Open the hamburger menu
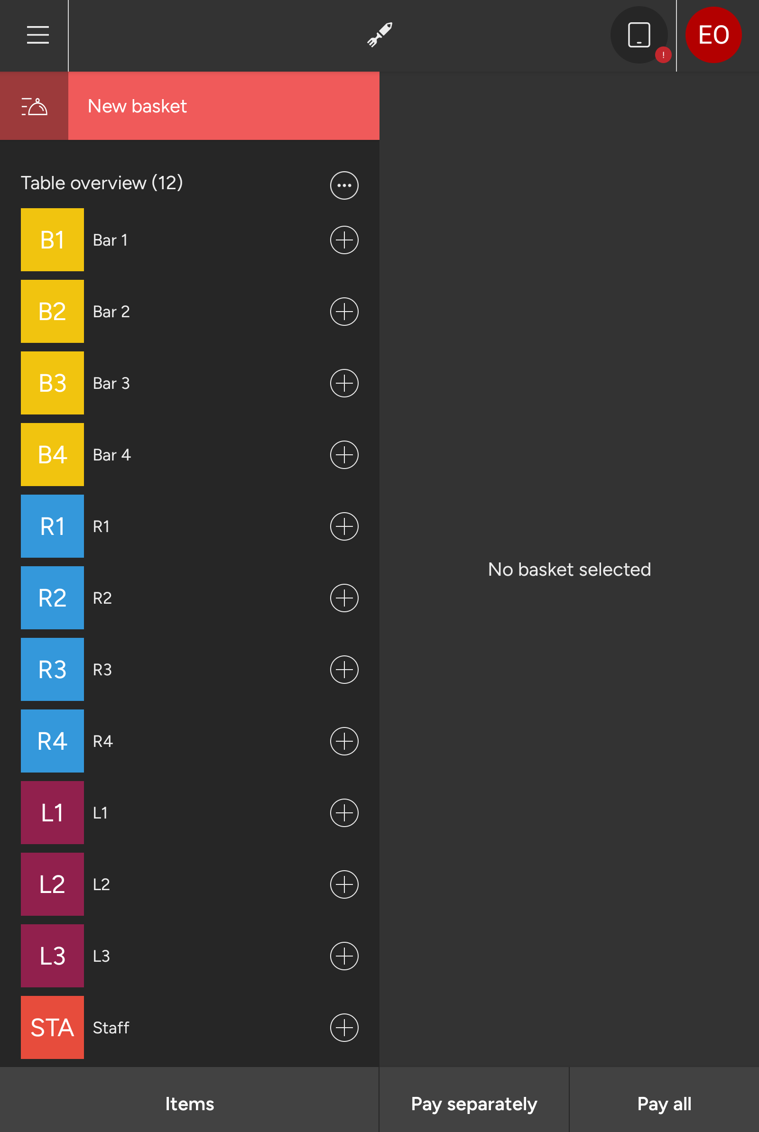This screenshot has width=759, height=1132. pos(38,35)
